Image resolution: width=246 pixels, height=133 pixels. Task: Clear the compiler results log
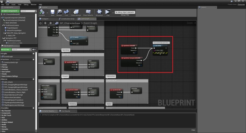click(x=193, y=130)
